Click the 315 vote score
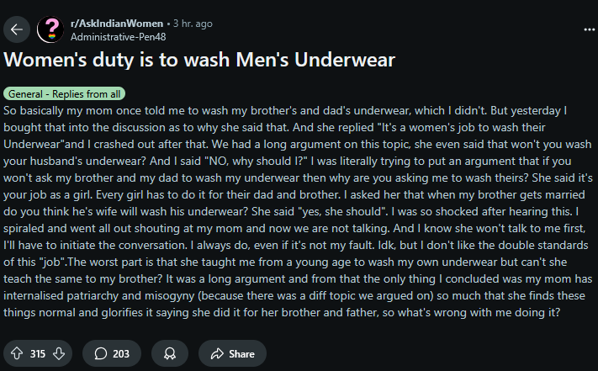598x371 pixels. point(38,354)
